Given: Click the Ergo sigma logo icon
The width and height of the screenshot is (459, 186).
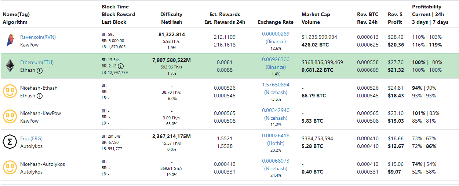Looking at the screenshot, I should [x=10, y=142].
